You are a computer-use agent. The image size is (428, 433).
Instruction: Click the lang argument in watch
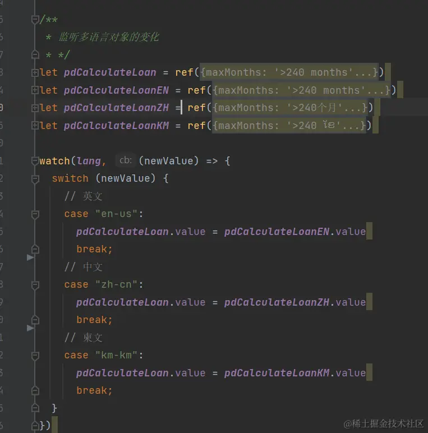pos(89,161)
